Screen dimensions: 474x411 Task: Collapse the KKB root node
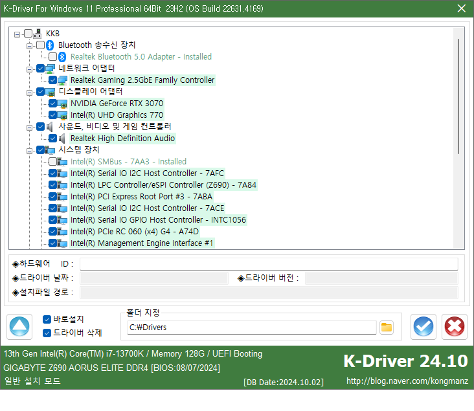17,34
